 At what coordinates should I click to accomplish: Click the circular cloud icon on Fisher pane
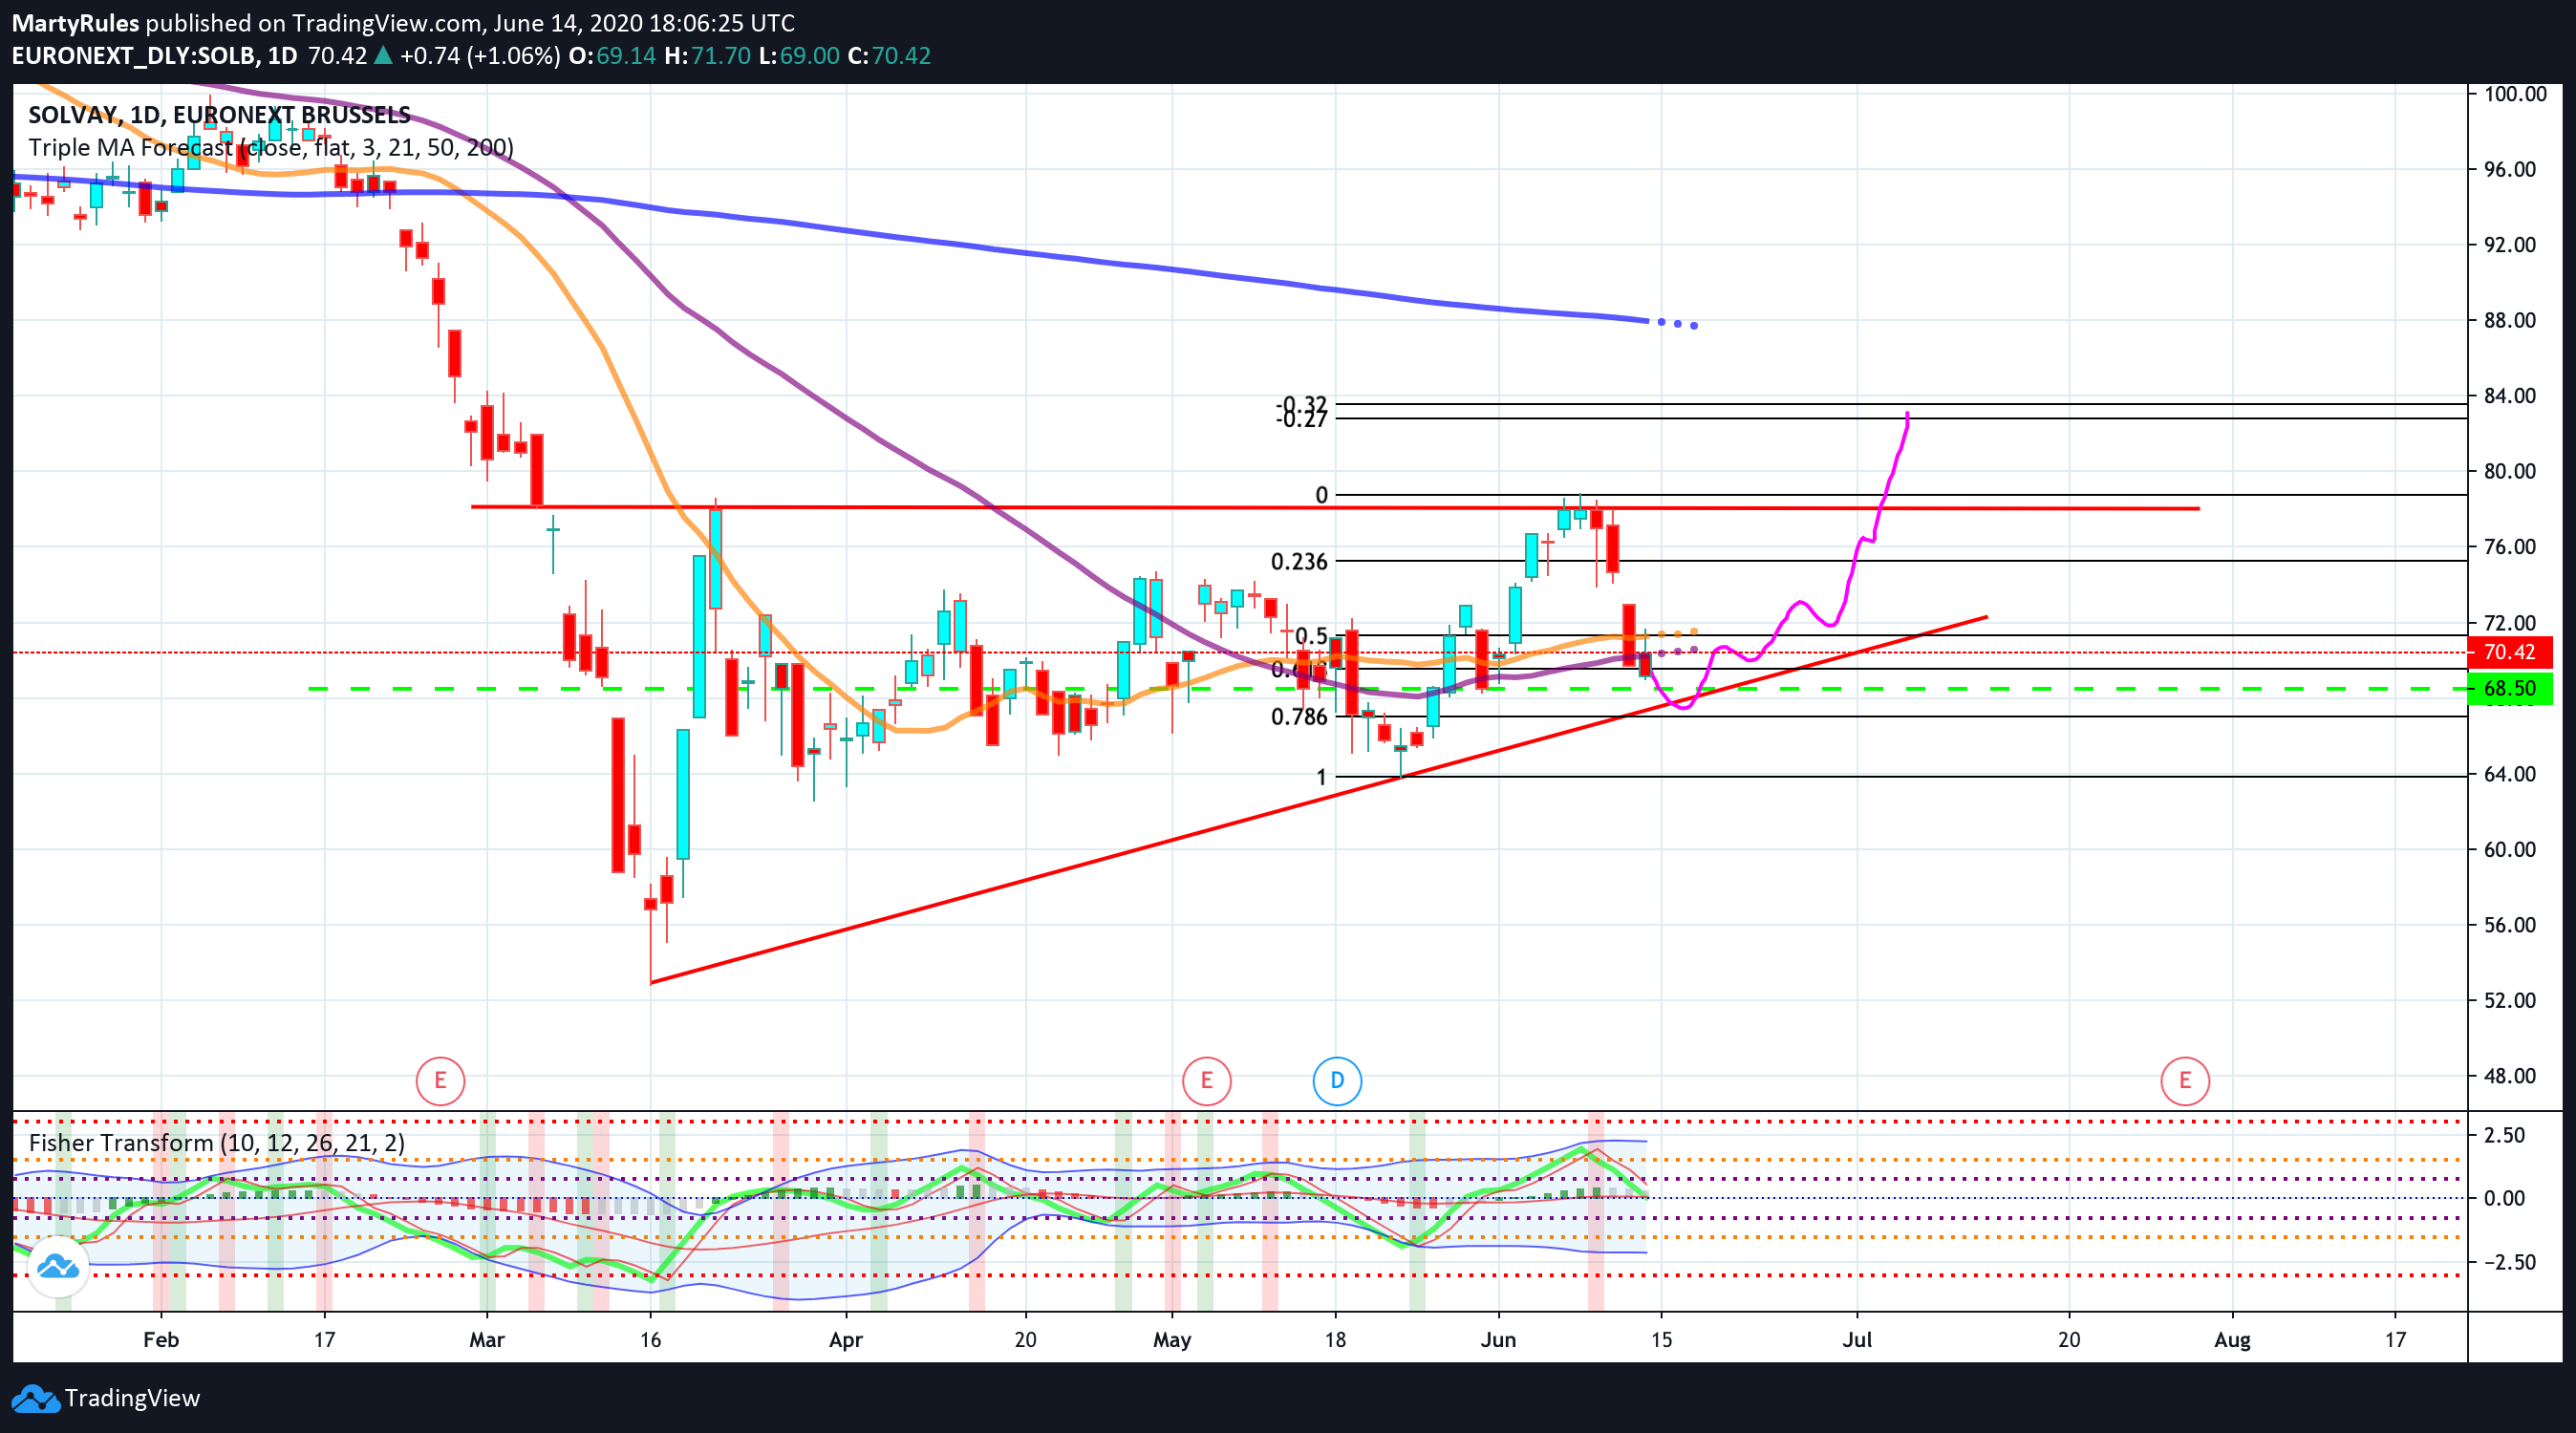click(58, 1267)
